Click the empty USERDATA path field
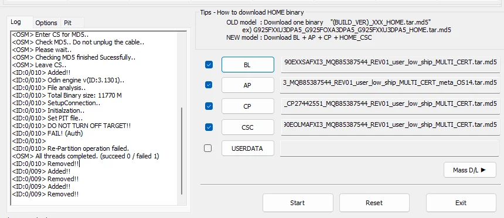This screenshot has height=218, width=504. (x=390, y=148)
